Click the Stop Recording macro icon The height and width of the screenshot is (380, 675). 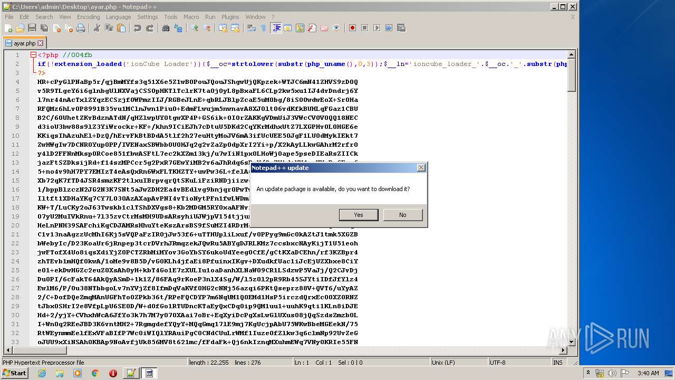(364, 28)
